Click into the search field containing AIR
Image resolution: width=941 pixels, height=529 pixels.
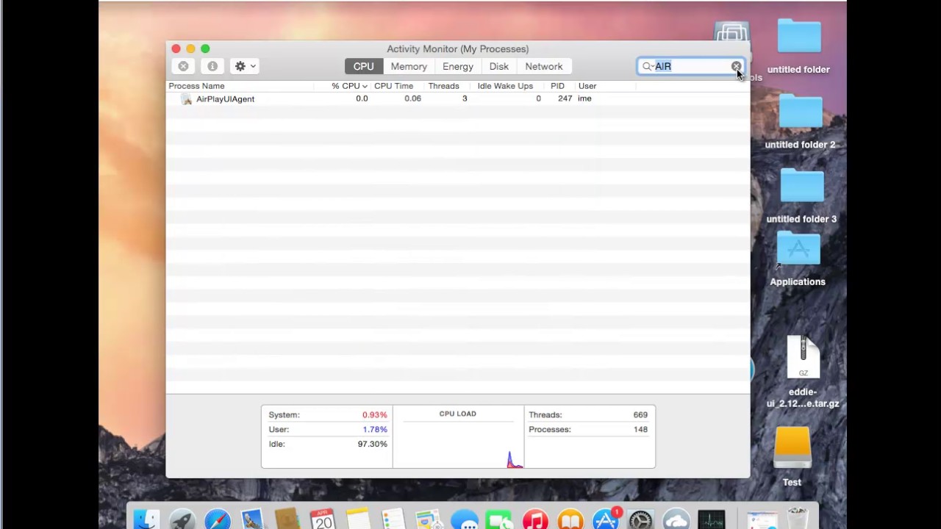(691, 66)
